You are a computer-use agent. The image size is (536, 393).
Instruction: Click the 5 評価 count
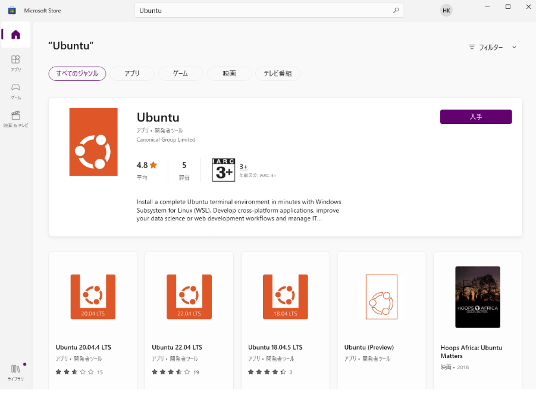(x=184, y=170)
